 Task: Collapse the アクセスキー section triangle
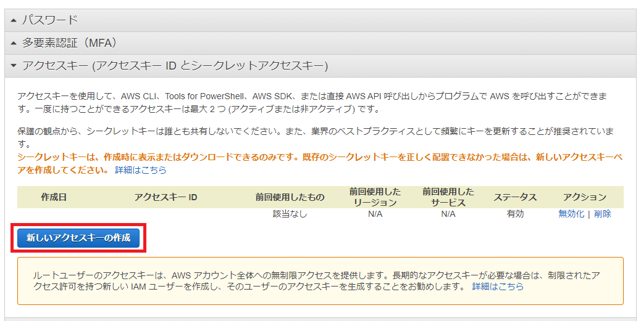pos(14,66)
